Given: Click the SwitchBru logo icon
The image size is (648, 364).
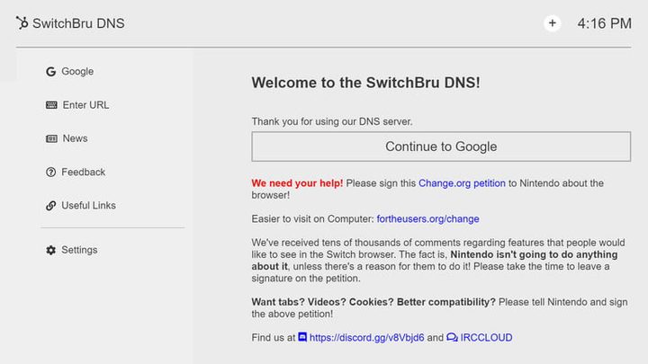Looking at the screenshot, I should click(x=22, y=23).
